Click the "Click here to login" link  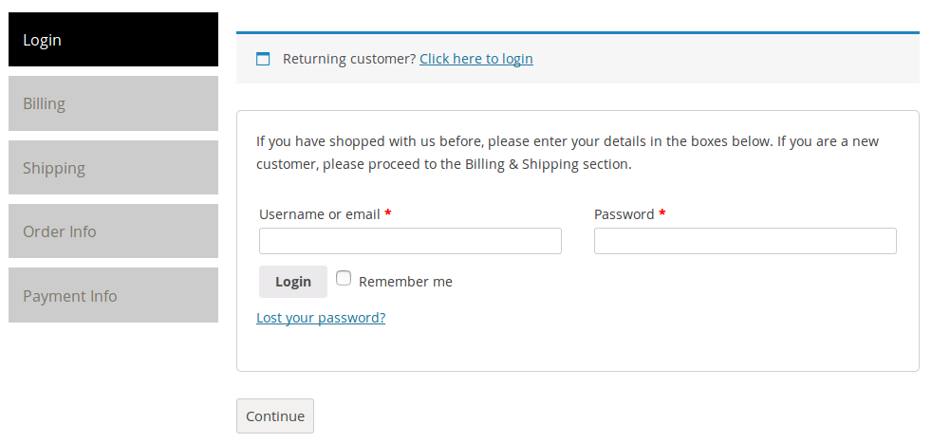coord(475,59)
